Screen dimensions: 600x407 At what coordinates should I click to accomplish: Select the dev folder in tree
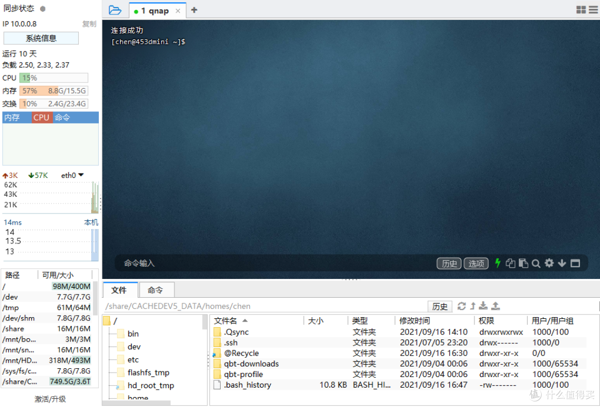133,347
